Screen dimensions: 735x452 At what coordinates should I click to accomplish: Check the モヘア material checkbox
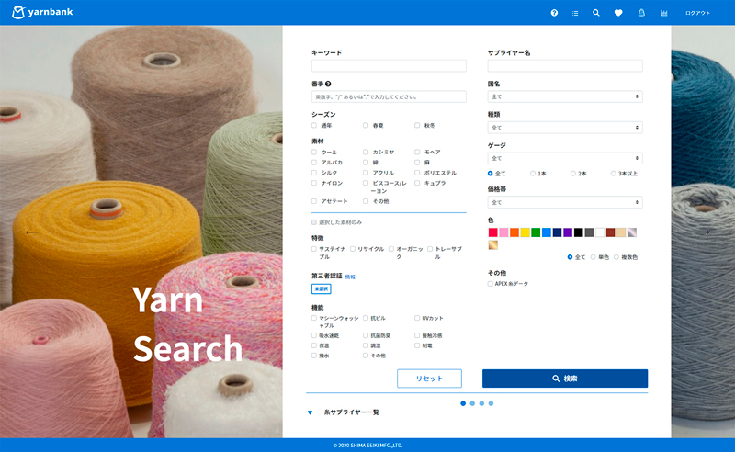(417, 152)
